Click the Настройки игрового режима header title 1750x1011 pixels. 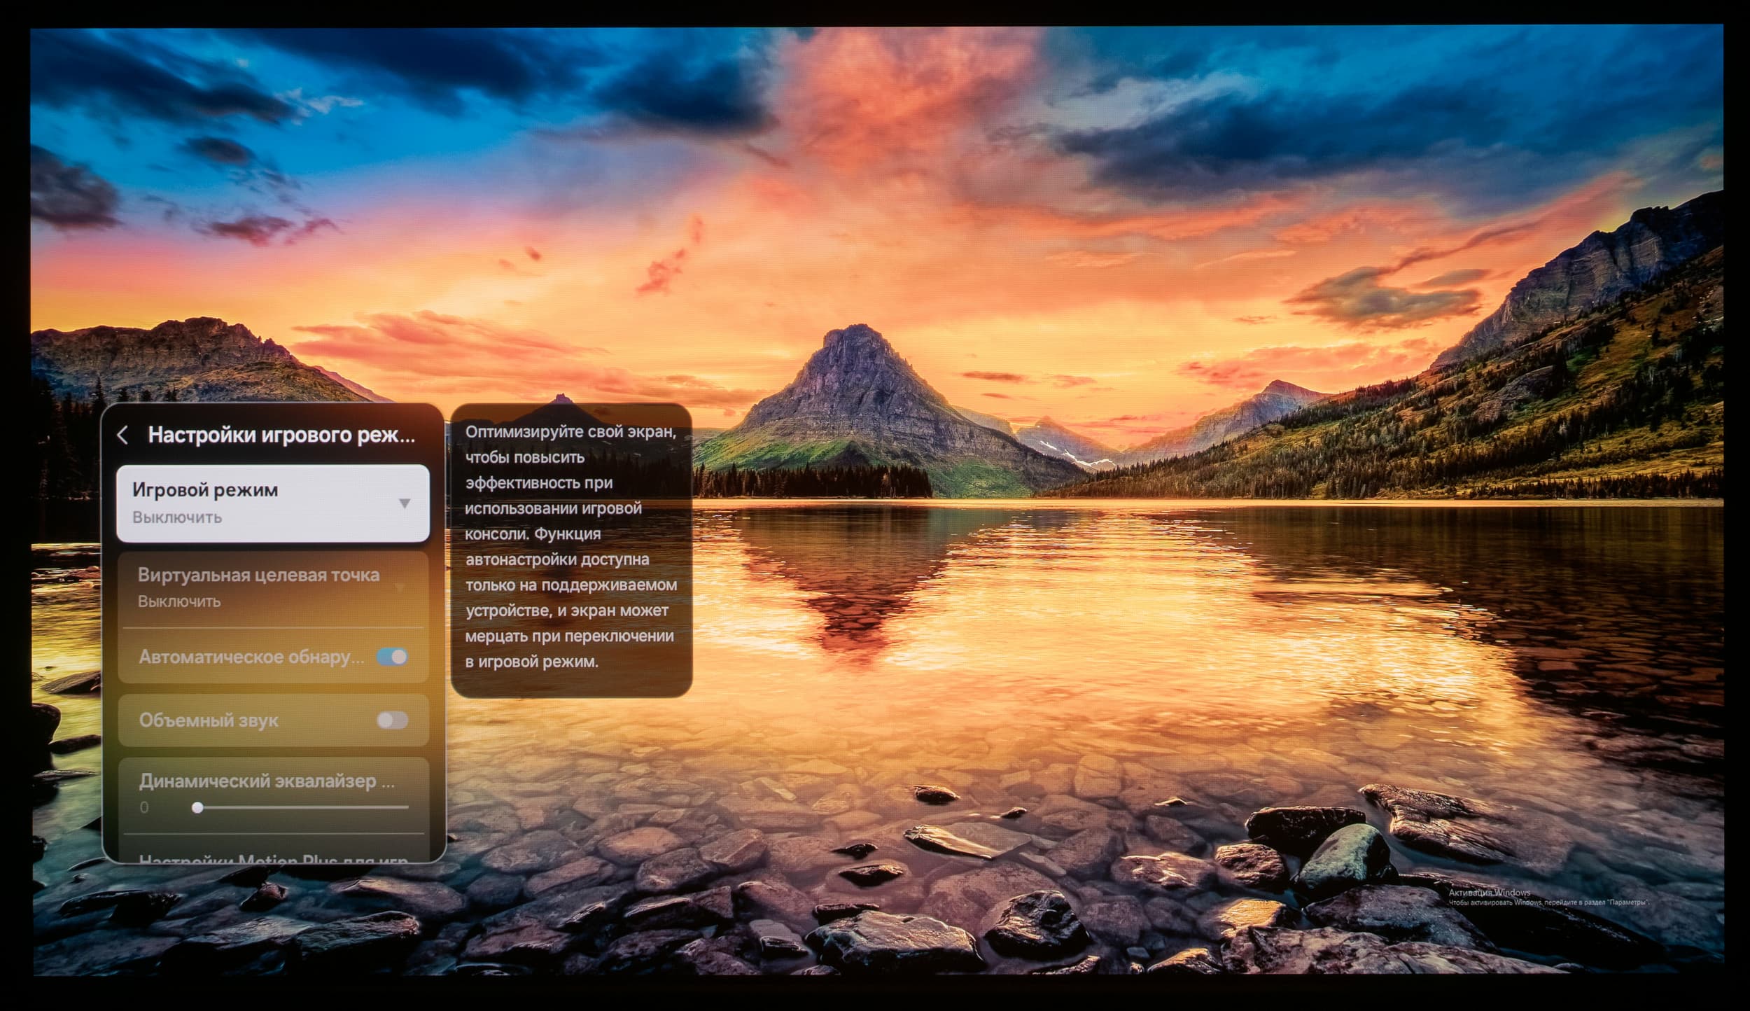[x=281, y=435]
